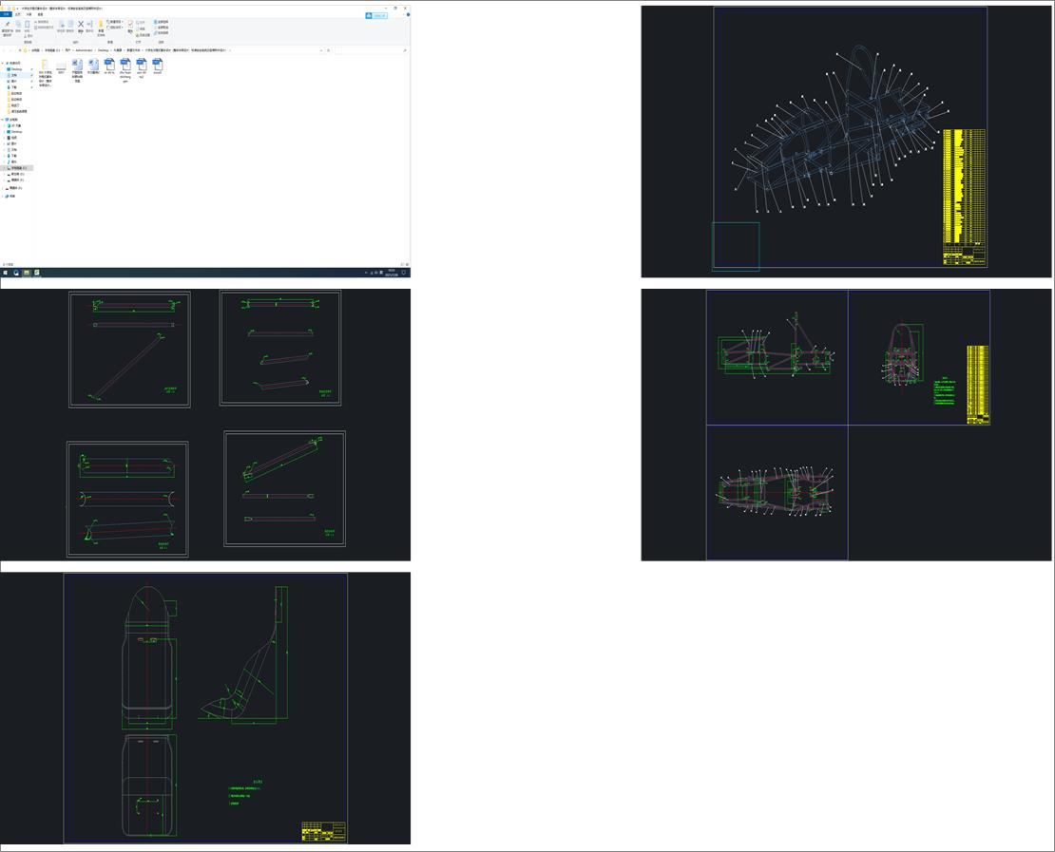Click the Rename icon in the ribbon
Image resolution: width=1055 pixels, height=852 pixels.
point(89,27)
